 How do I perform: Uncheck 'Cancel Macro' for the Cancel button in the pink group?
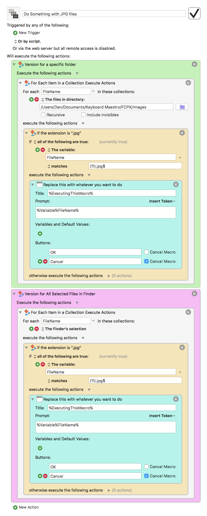(146, 476)
